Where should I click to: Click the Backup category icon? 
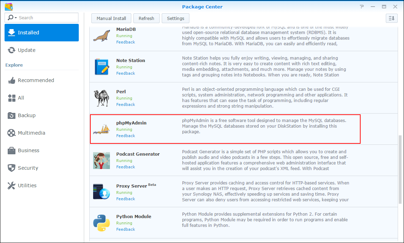[x=11, y=115]
